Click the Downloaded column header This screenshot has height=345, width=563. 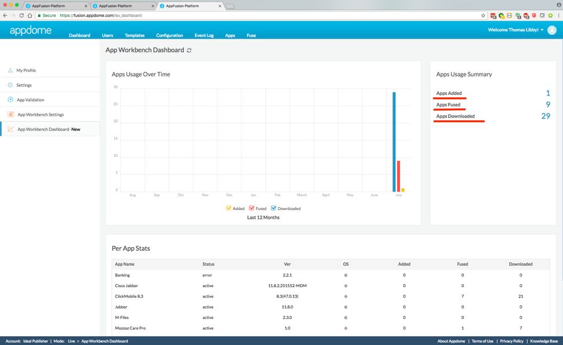[x=521, y=264]
